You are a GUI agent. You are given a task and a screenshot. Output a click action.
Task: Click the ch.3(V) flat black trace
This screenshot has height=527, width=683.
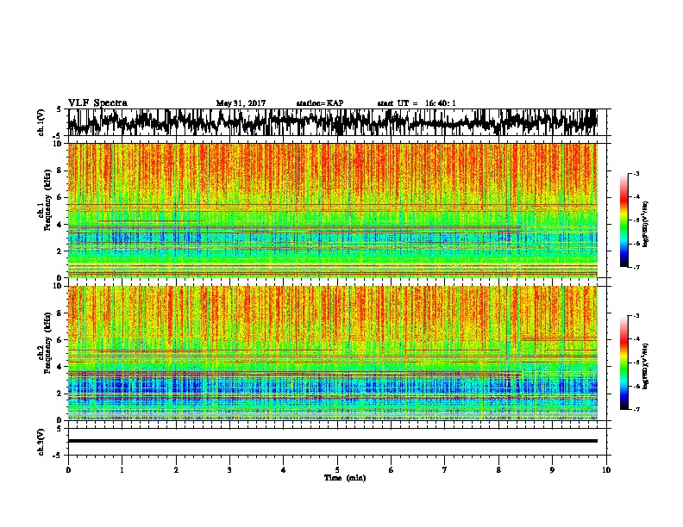tap(333, 441)
